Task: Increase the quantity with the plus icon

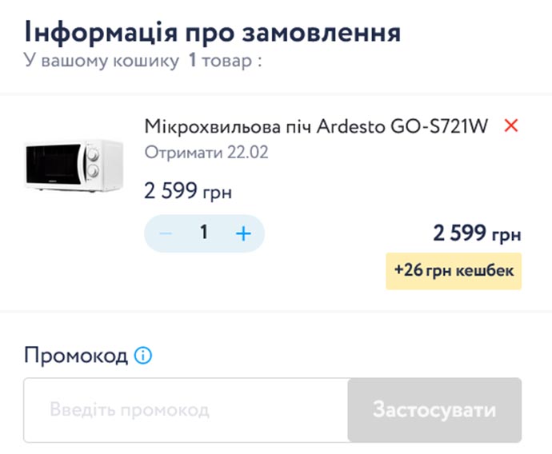Action: (243, 233)
